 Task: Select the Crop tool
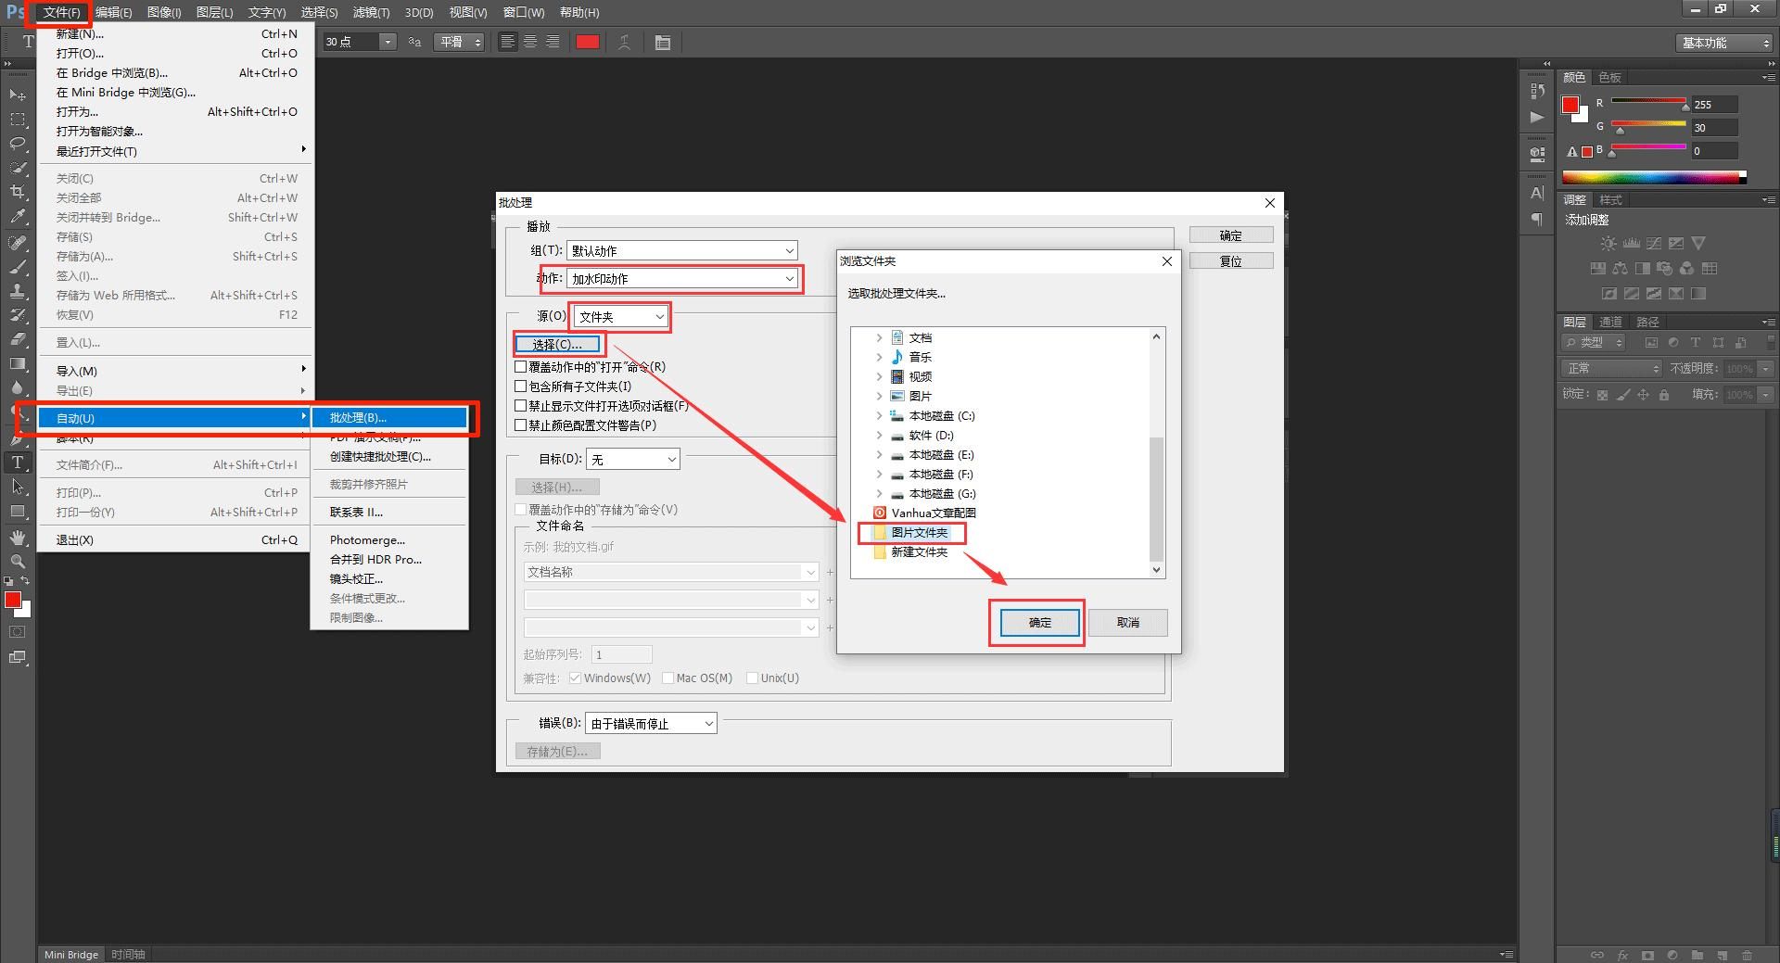point(18,191)
